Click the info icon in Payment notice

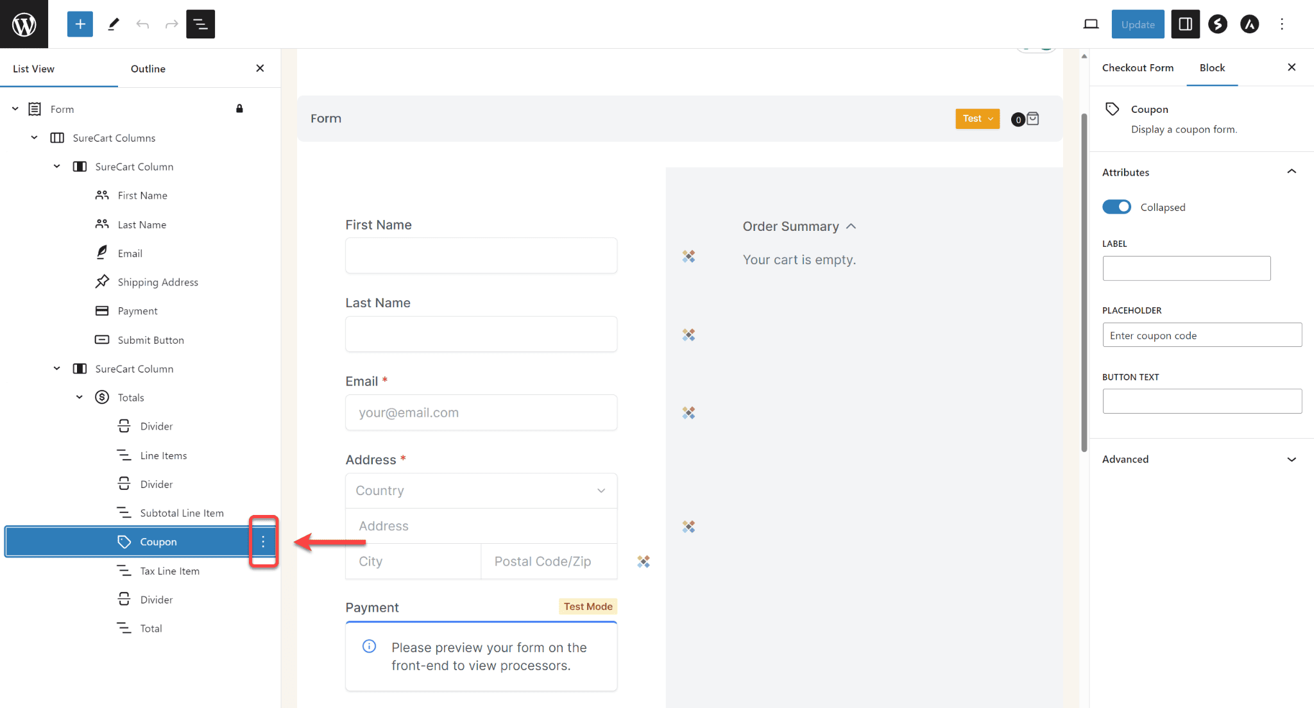point(369,646)
